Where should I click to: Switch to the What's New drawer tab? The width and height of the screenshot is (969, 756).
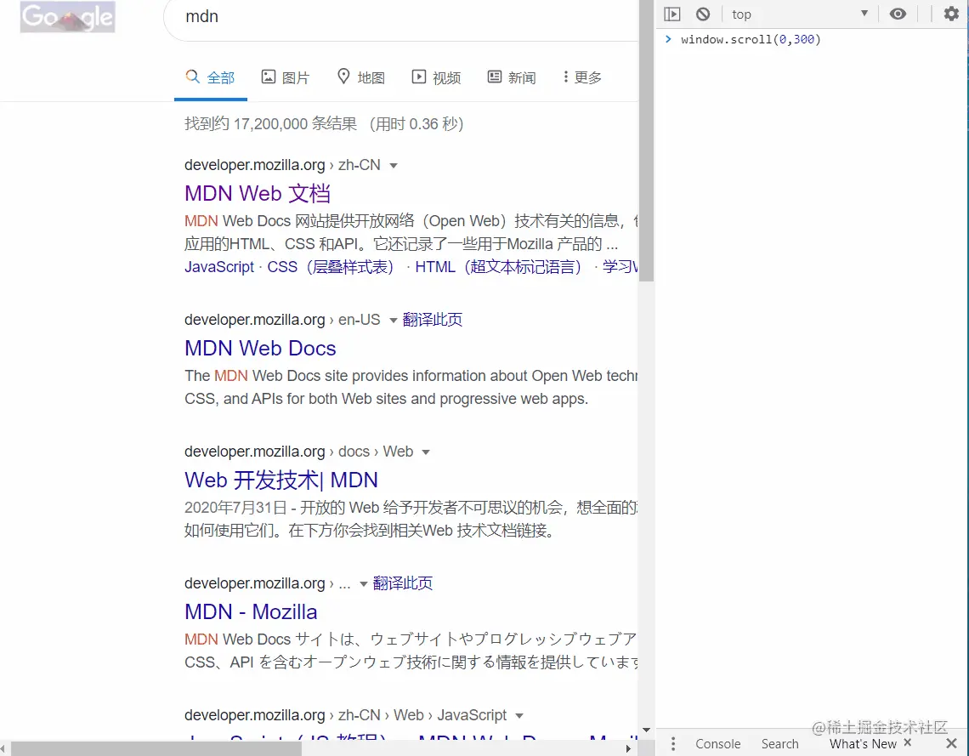click(863, 743)
